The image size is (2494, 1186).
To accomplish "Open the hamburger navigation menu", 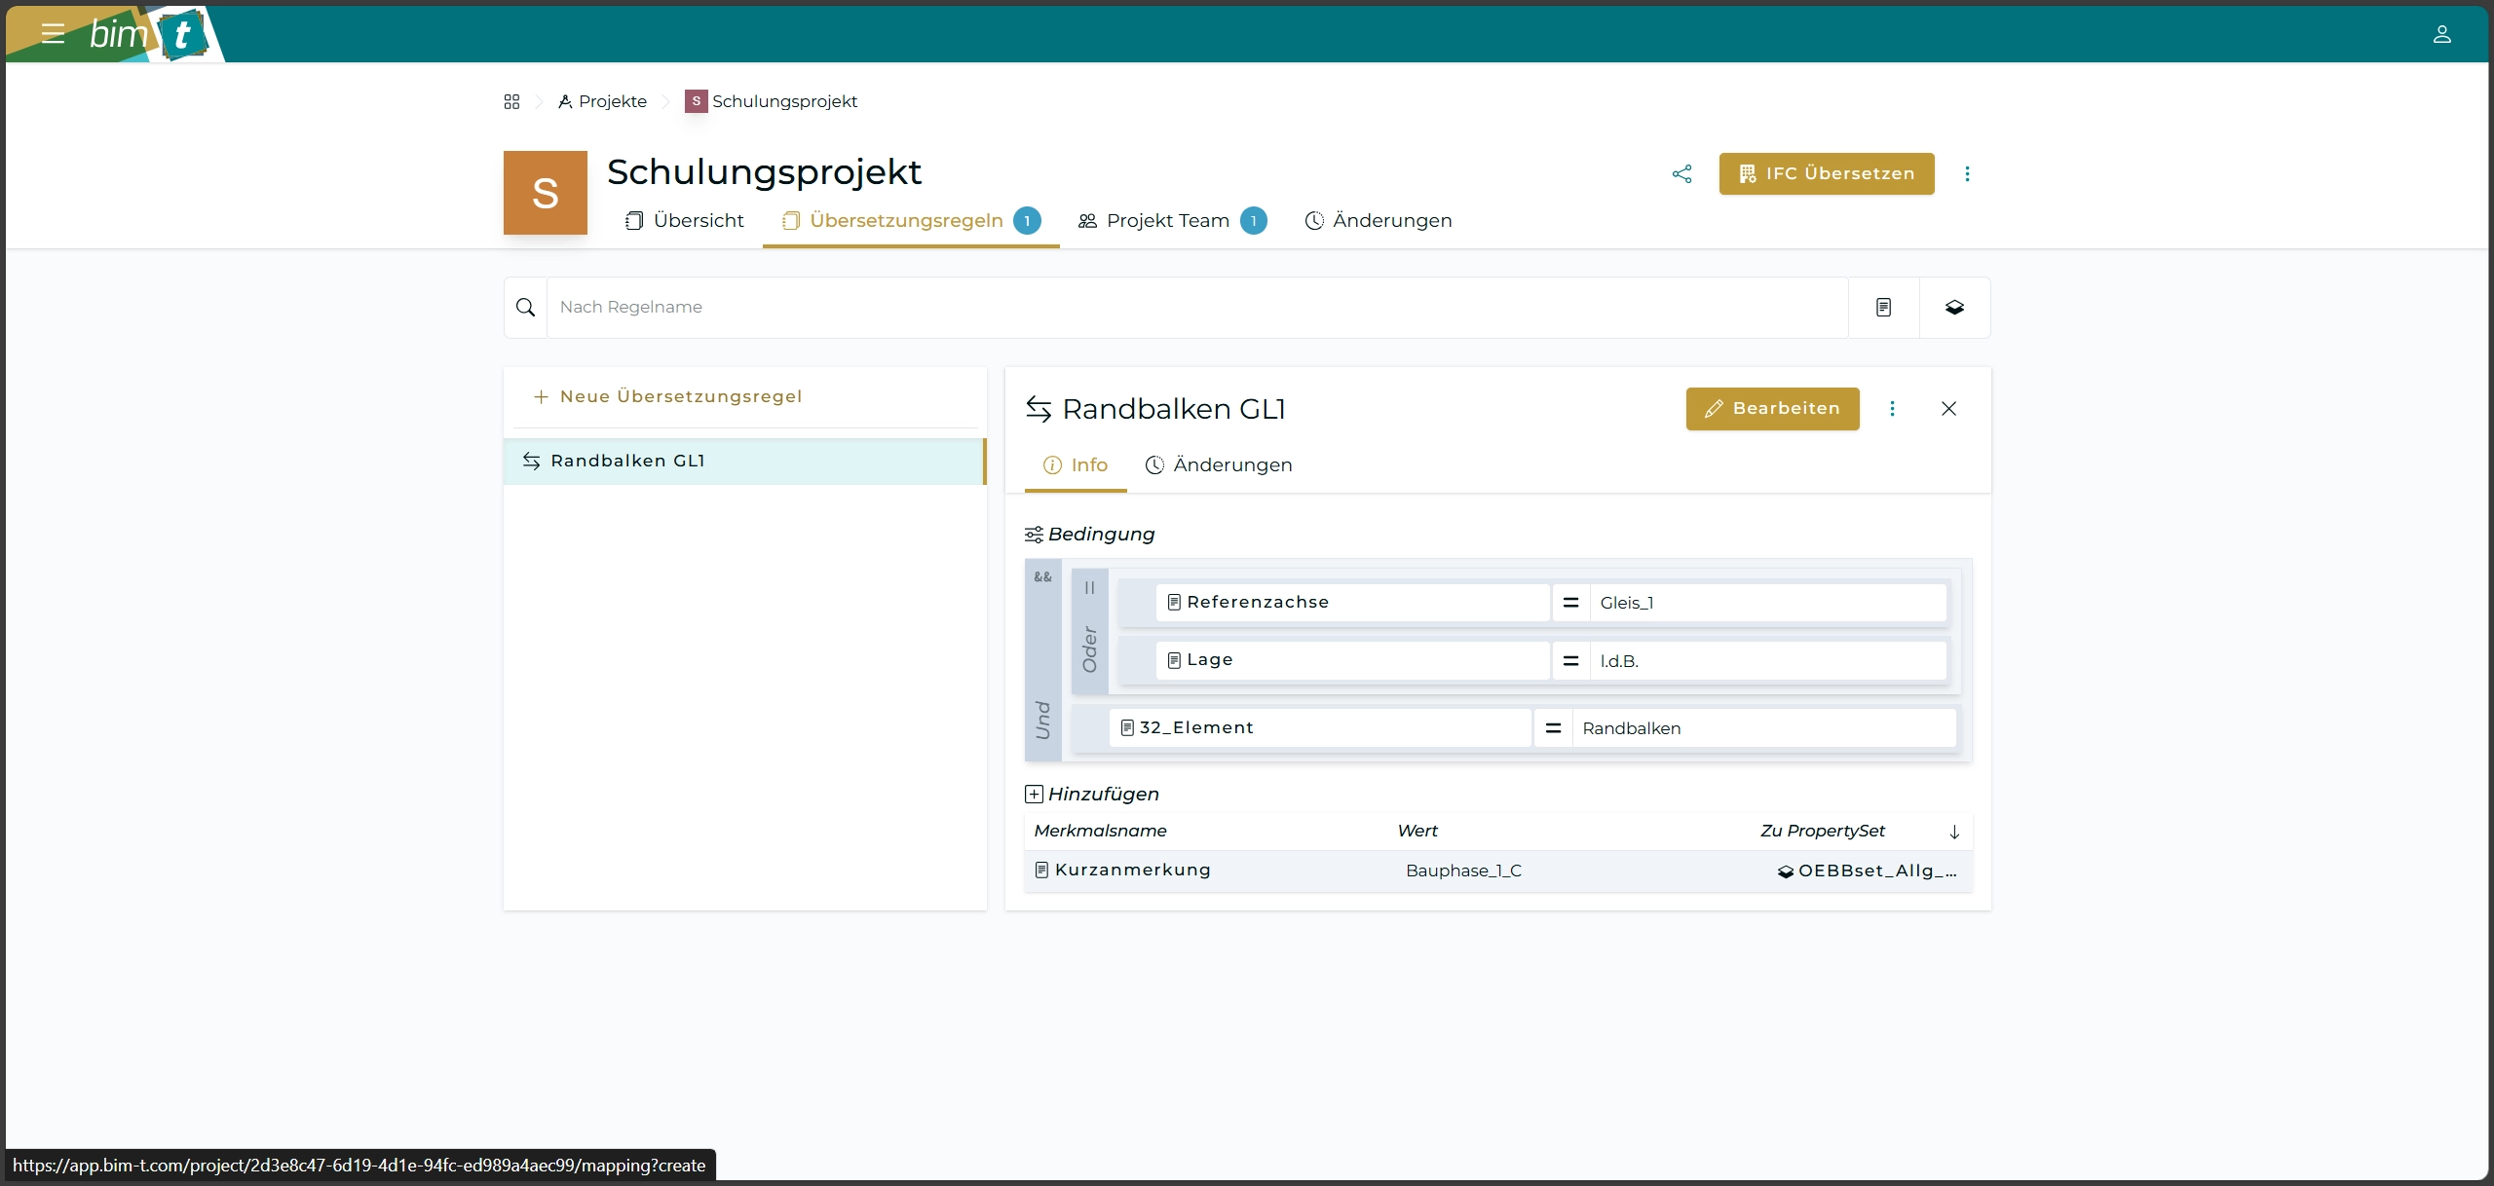I will (53, 34).
